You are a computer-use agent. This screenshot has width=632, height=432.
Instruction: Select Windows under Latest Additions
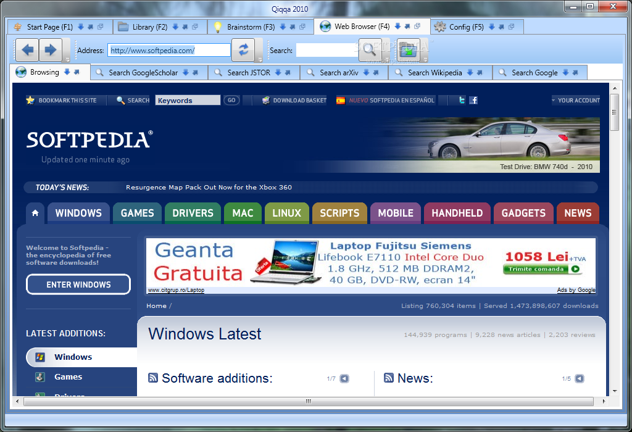tap(81, 357)
